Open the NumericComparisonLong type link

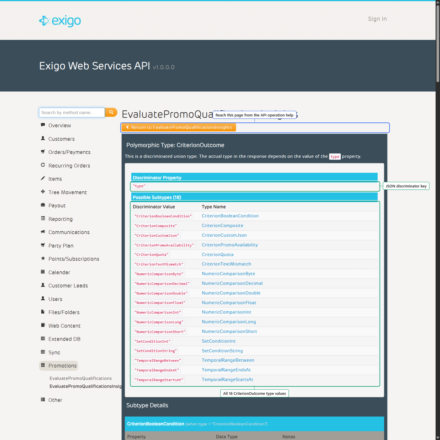coord(229,322)
